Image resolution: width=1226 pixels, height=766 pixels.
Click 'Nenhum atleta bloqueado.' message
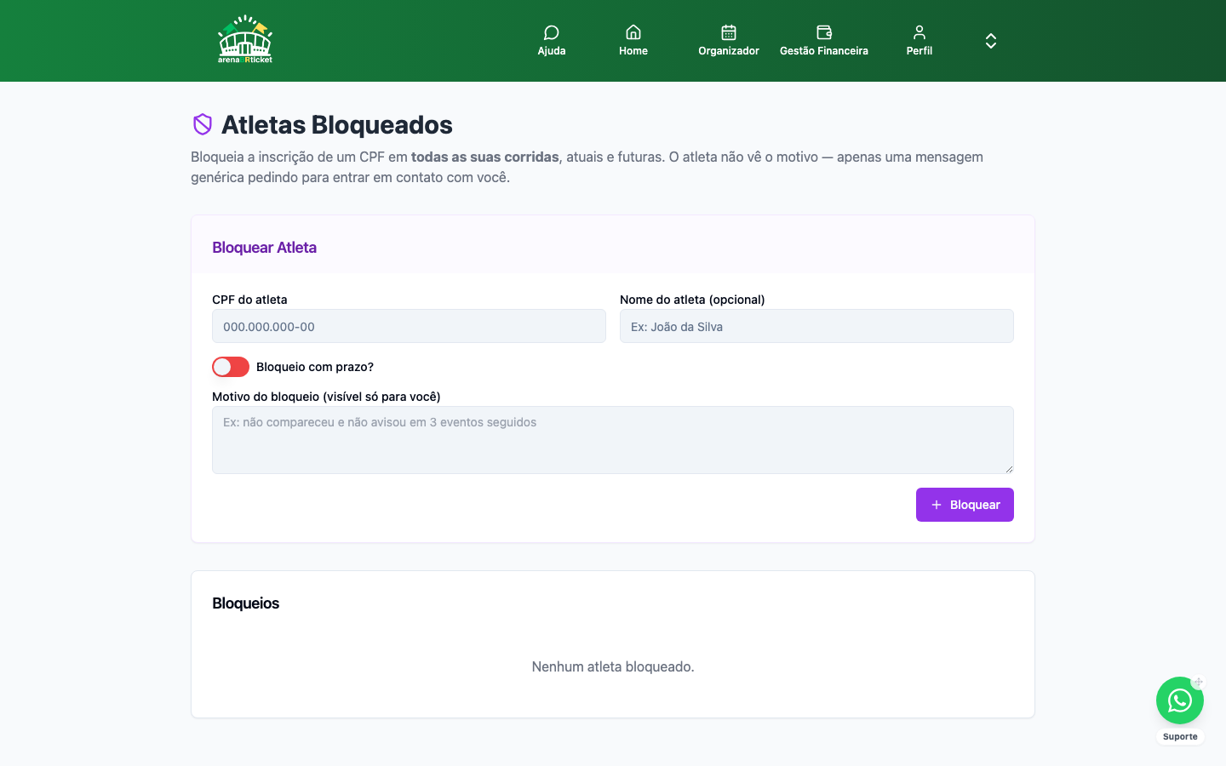(x=613, y=666)
